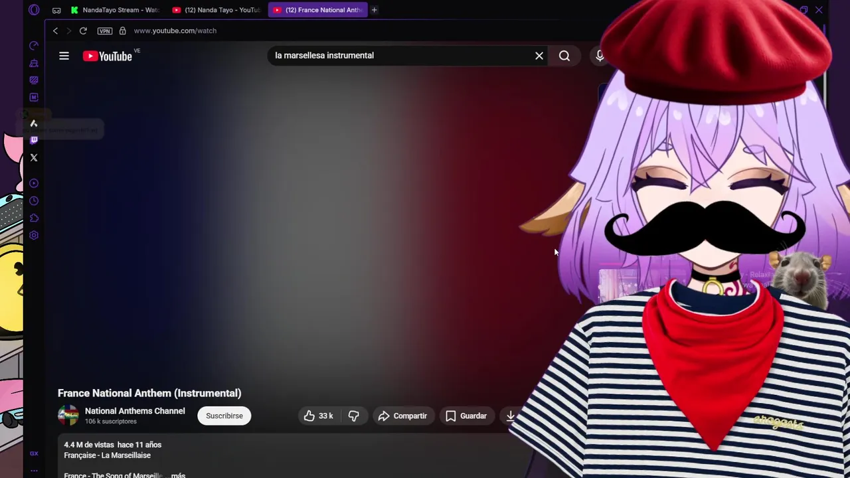Switch to the Nanda Tayo YouTube tab
850x478 pixels.
tap(216, 10)
